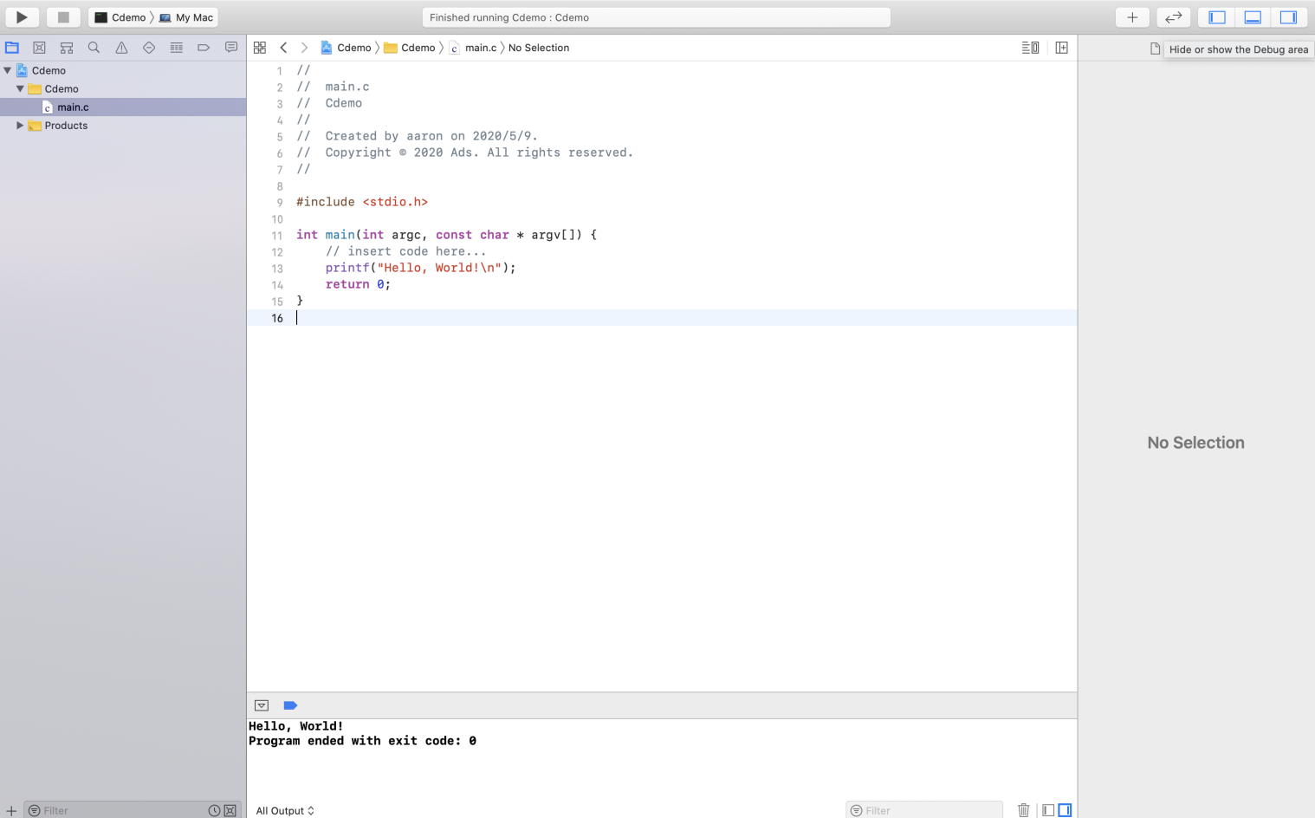Screen dimensions: 1315x818
Task: Toggle the Inspectors panel visibility
Action: (1288, 17)
